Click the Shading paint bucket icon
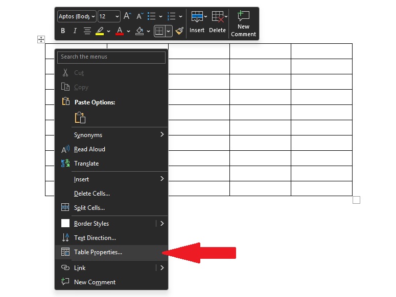Screen dimensions: 396x297 (139, 31)
